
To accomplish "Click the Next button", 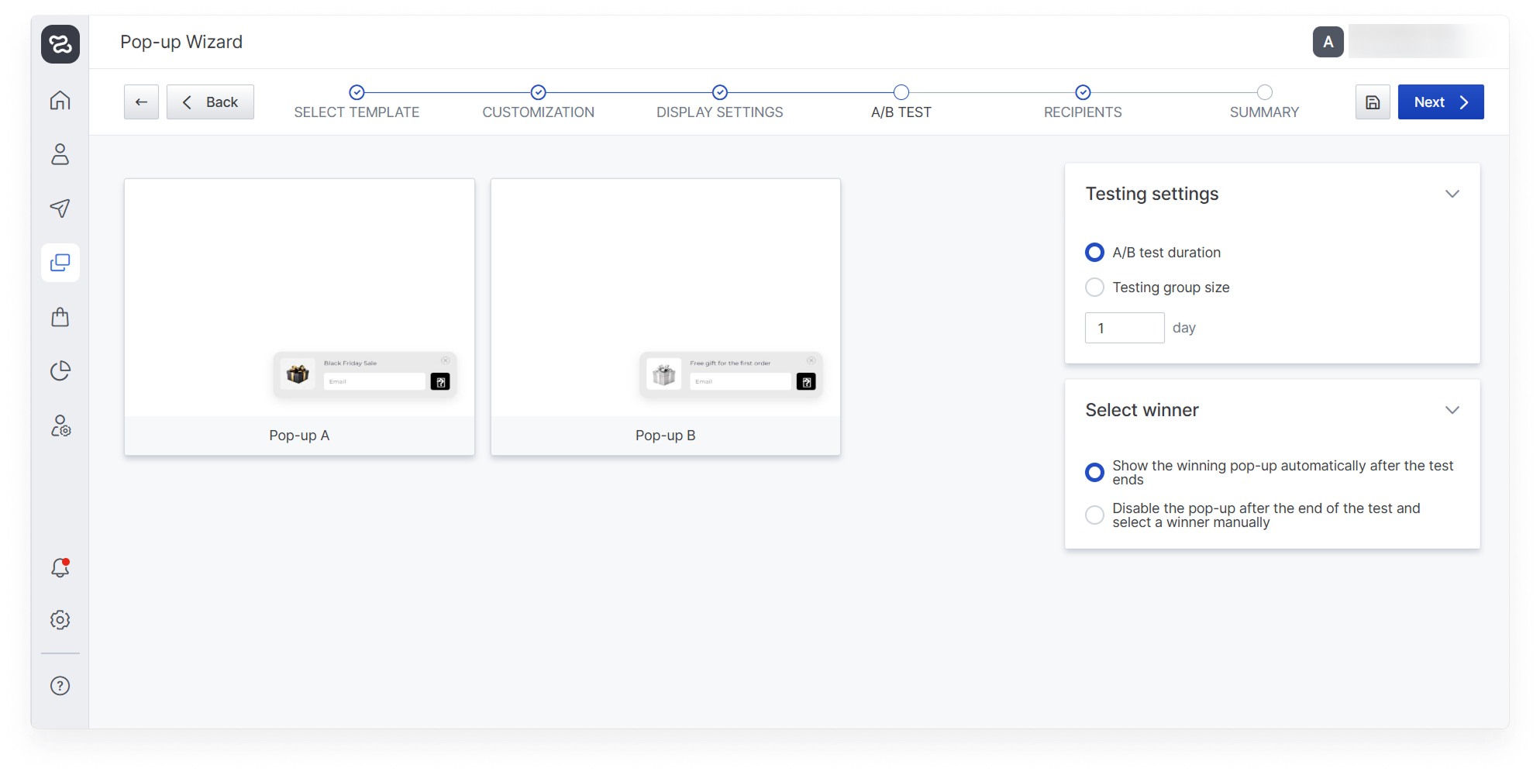I will click(x=1440, y=102).
